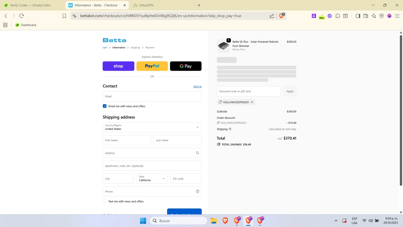Show hidden system tray icons
The width and height of the screenshot is (403, 227).
pyautogui.click(x=336, y=221)
